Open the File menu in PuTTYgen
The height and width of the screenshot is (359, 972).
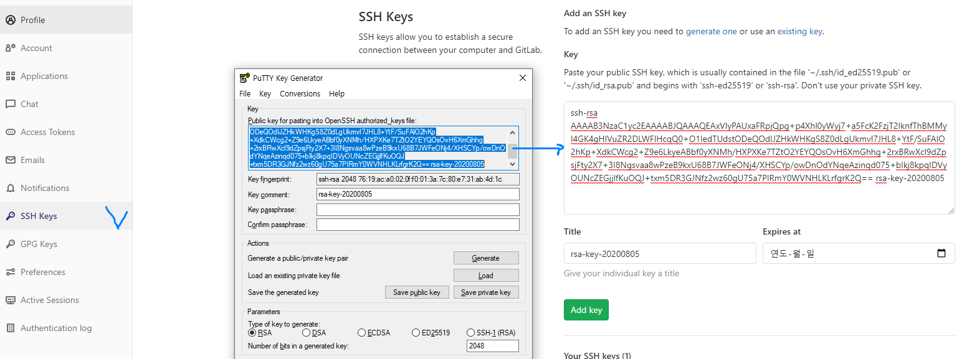tap(245, 93)
